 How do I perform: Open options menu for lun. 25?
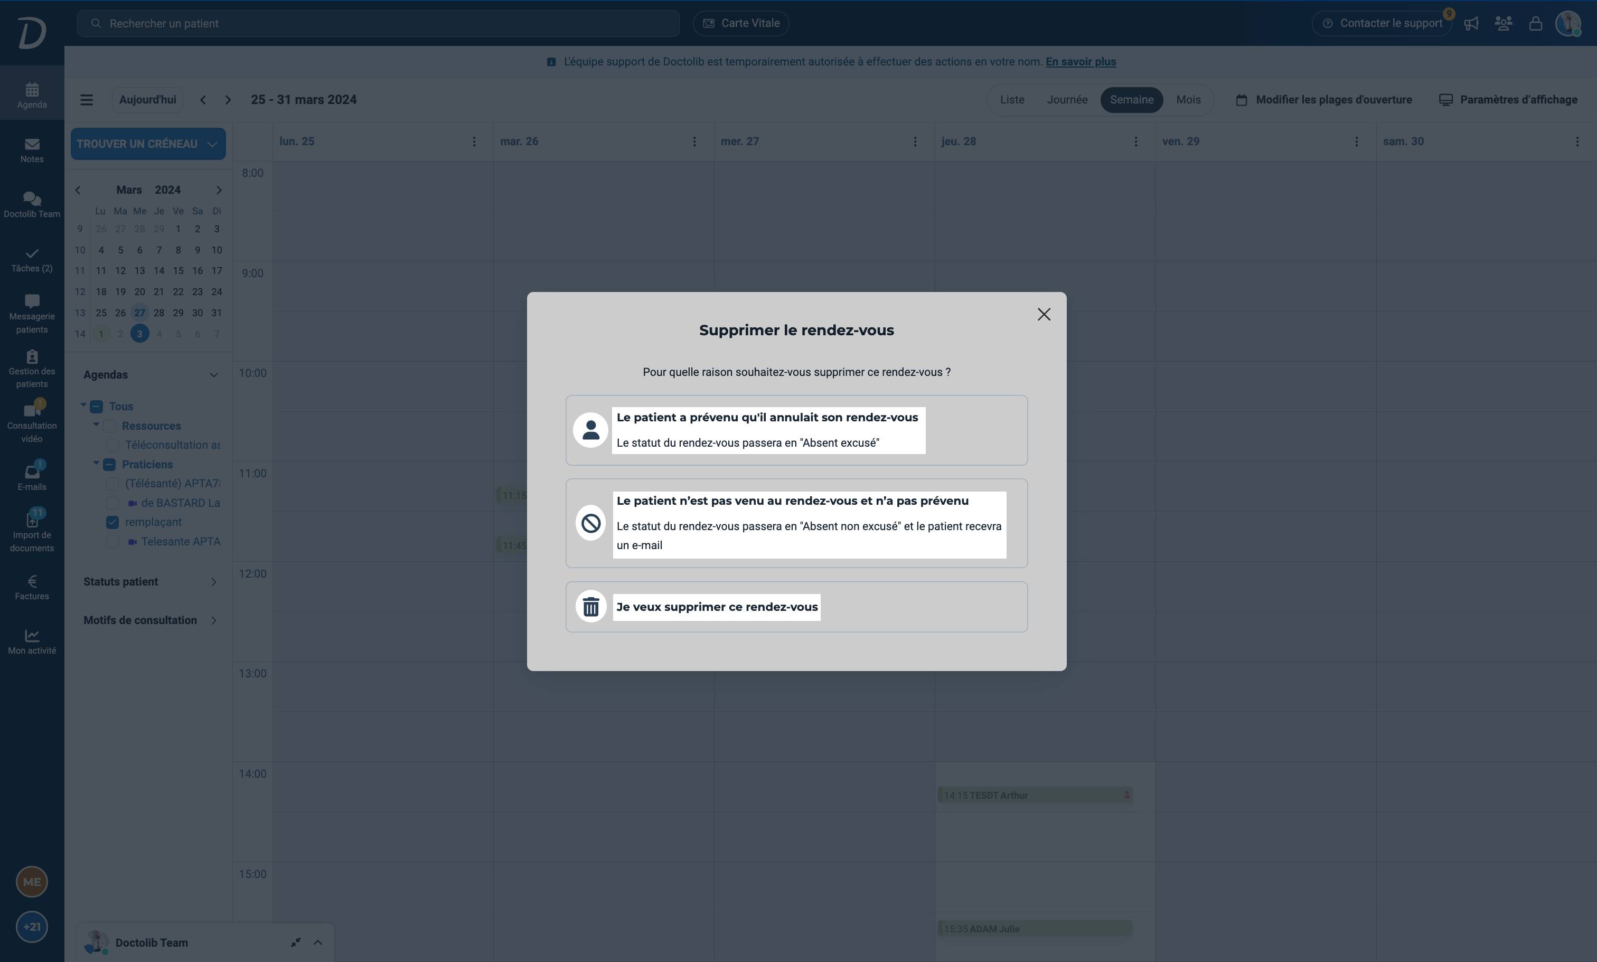(474, 141)
